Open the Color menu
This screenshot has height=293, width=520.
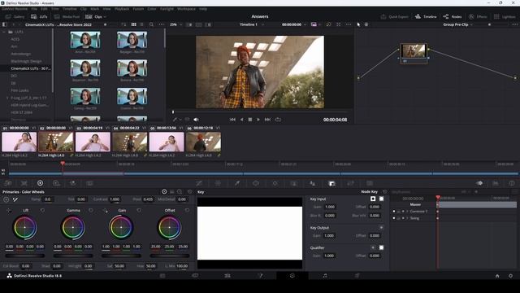click(x=152, y=9)
